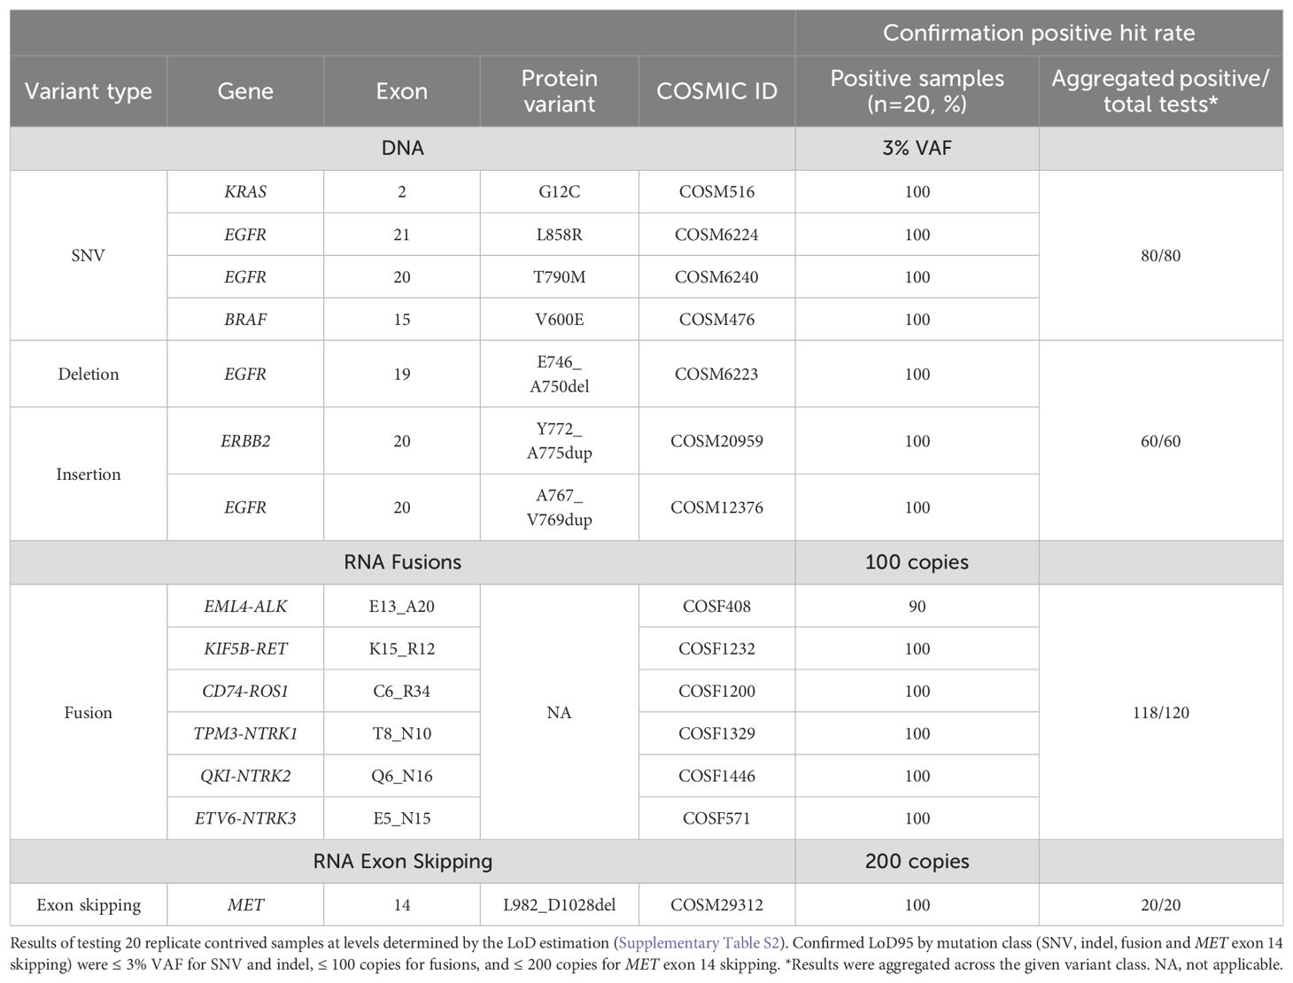Click the COSM476 cell

716,320
